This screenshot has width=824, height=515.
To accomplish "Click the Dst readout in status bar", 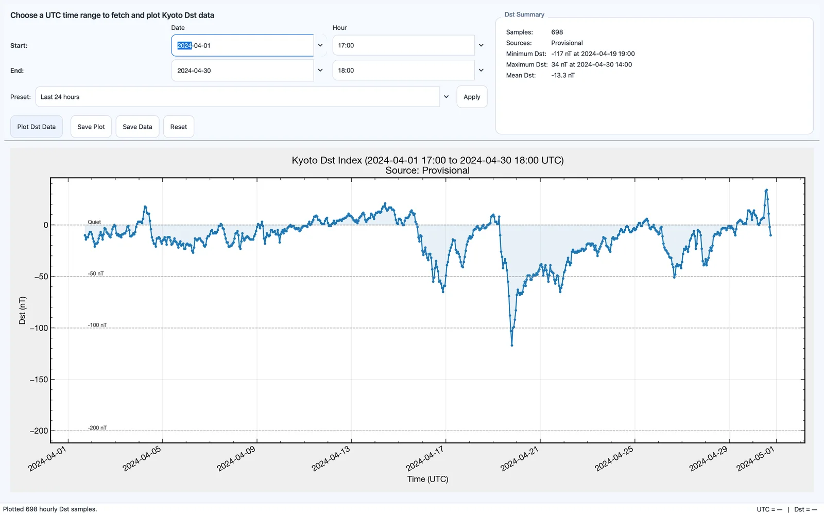I will (x=805, y=509).
